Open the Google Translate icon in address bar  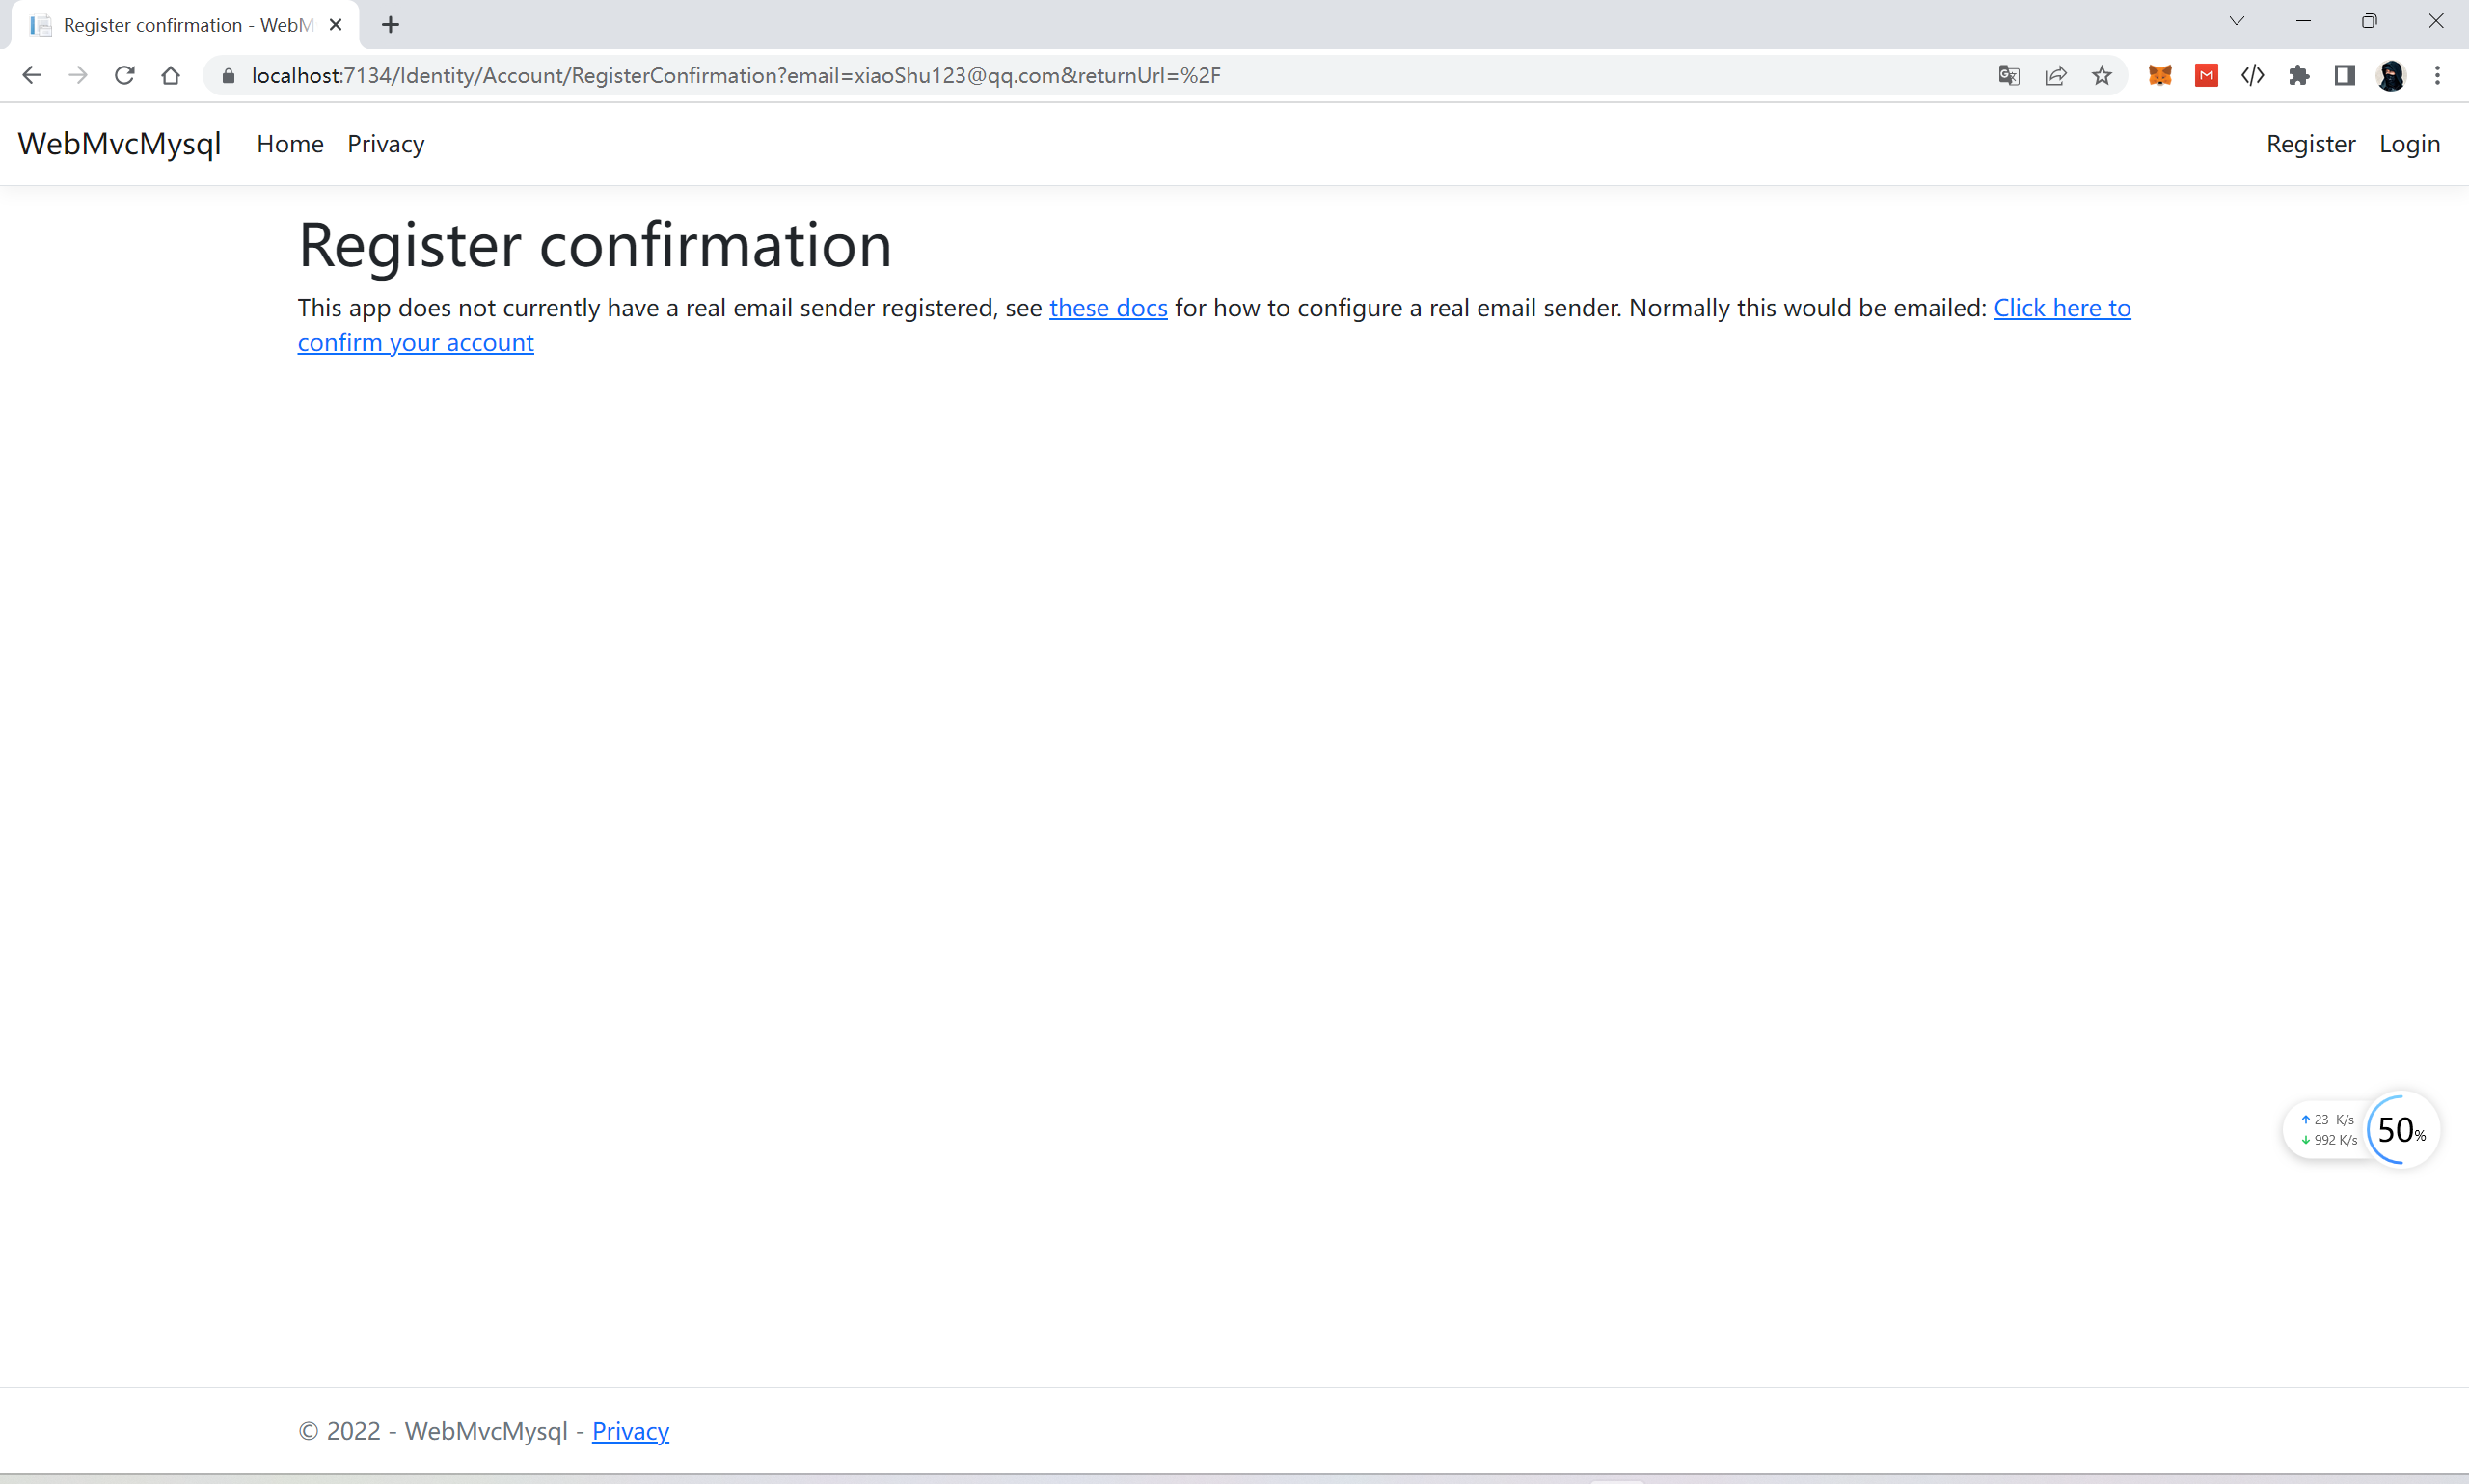coord(2008,75)
